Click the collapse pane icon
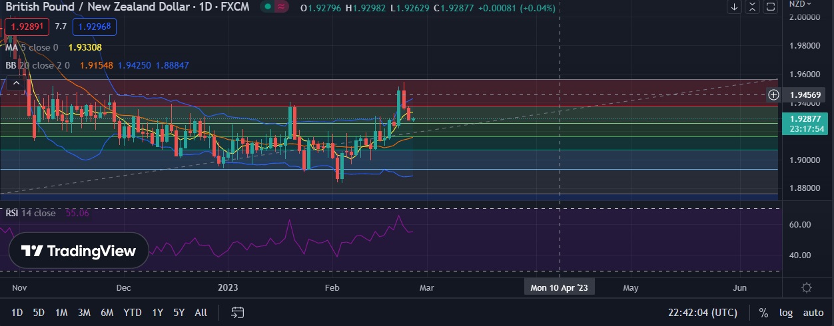Viewport: 834px width, 326px height. pyautogui.click(x=753, y=7)
